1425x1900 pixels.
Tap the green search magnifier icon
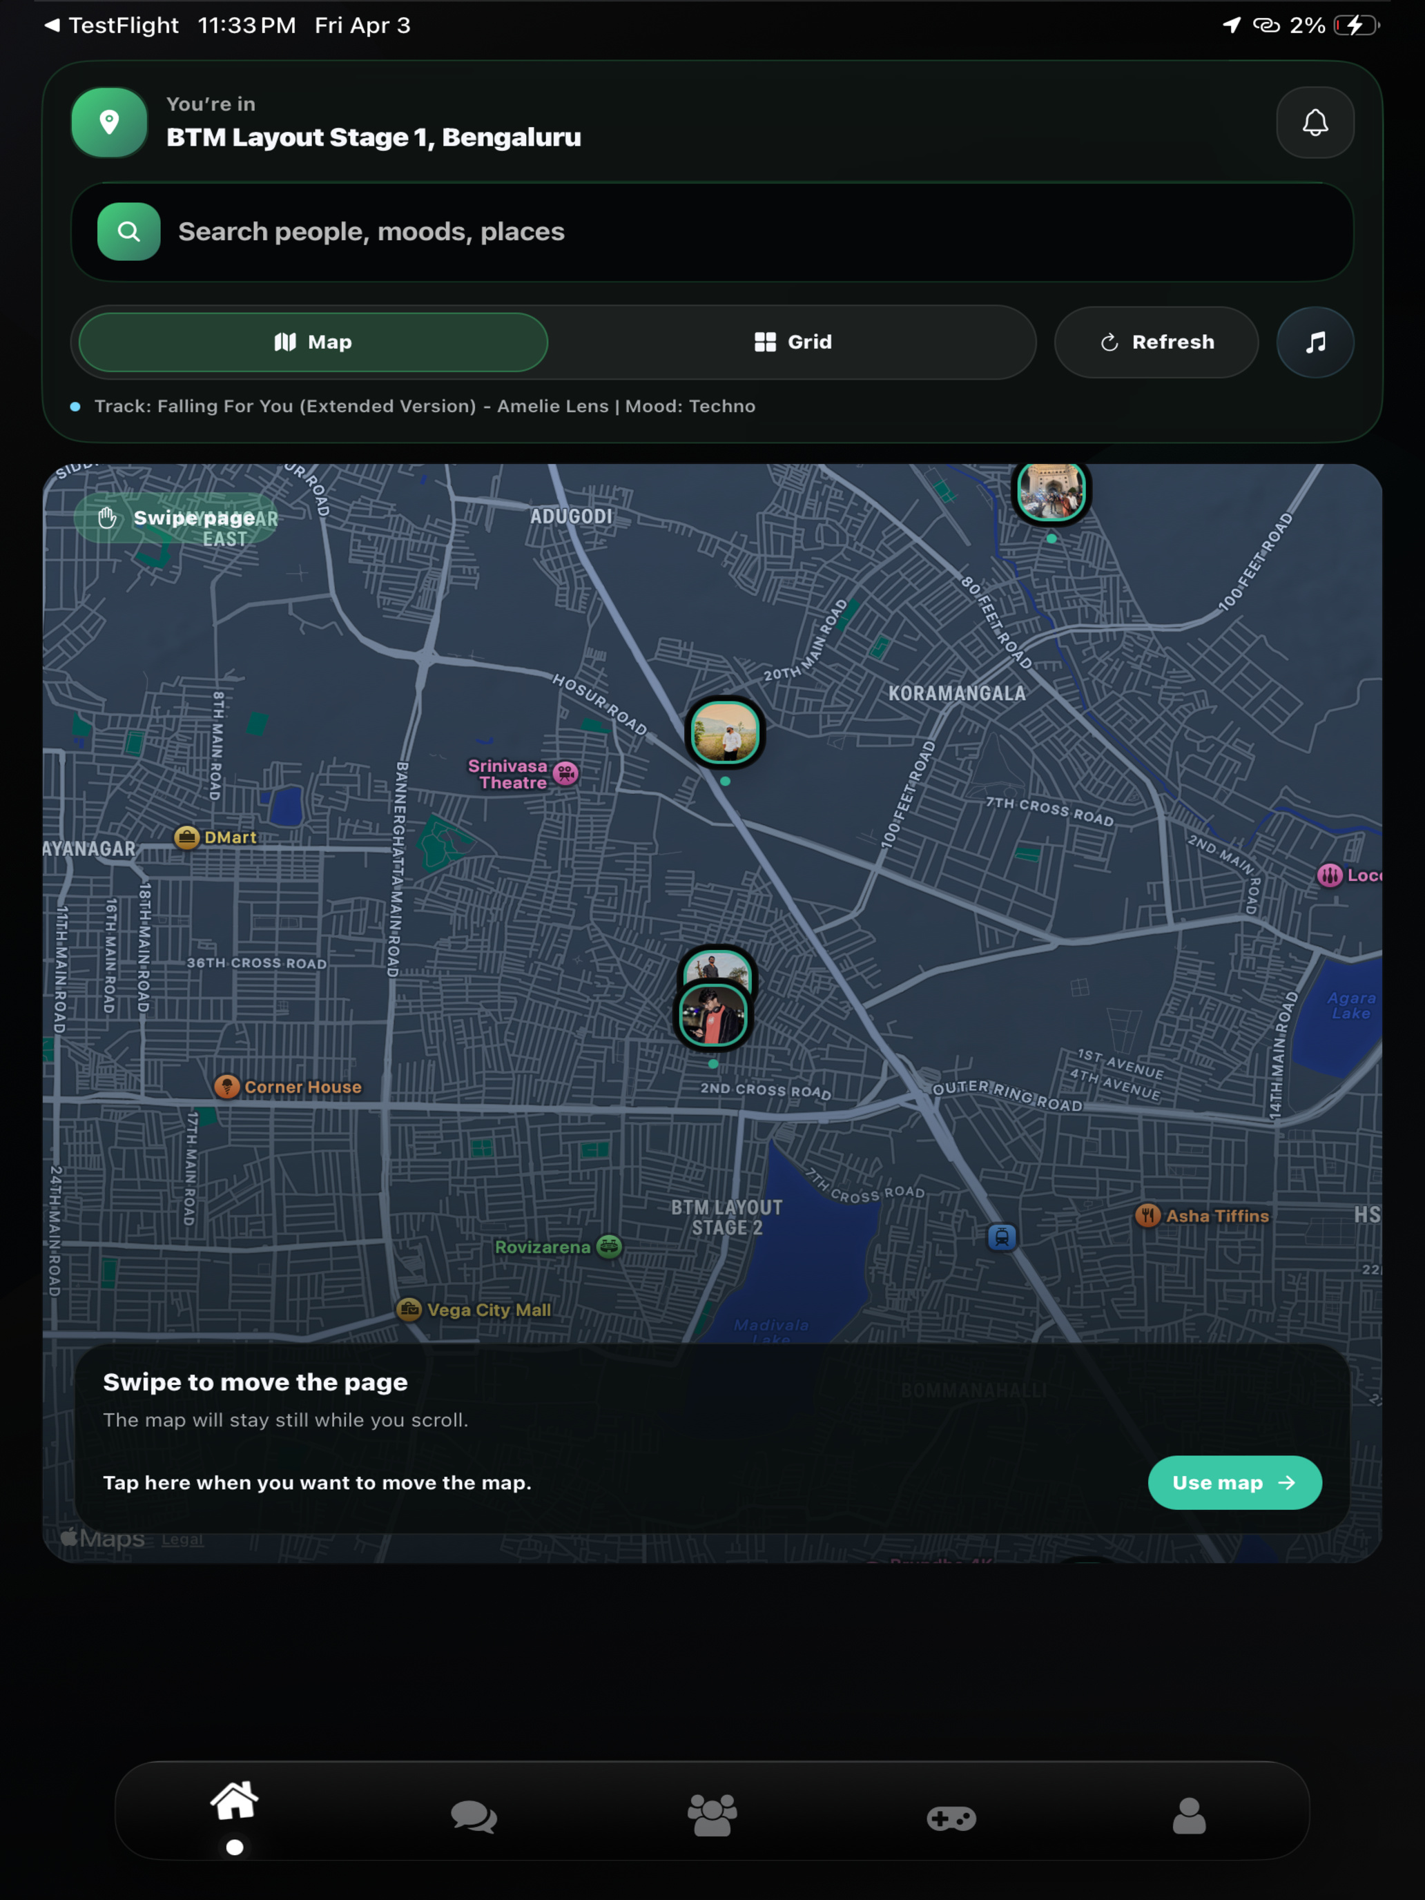129,231
